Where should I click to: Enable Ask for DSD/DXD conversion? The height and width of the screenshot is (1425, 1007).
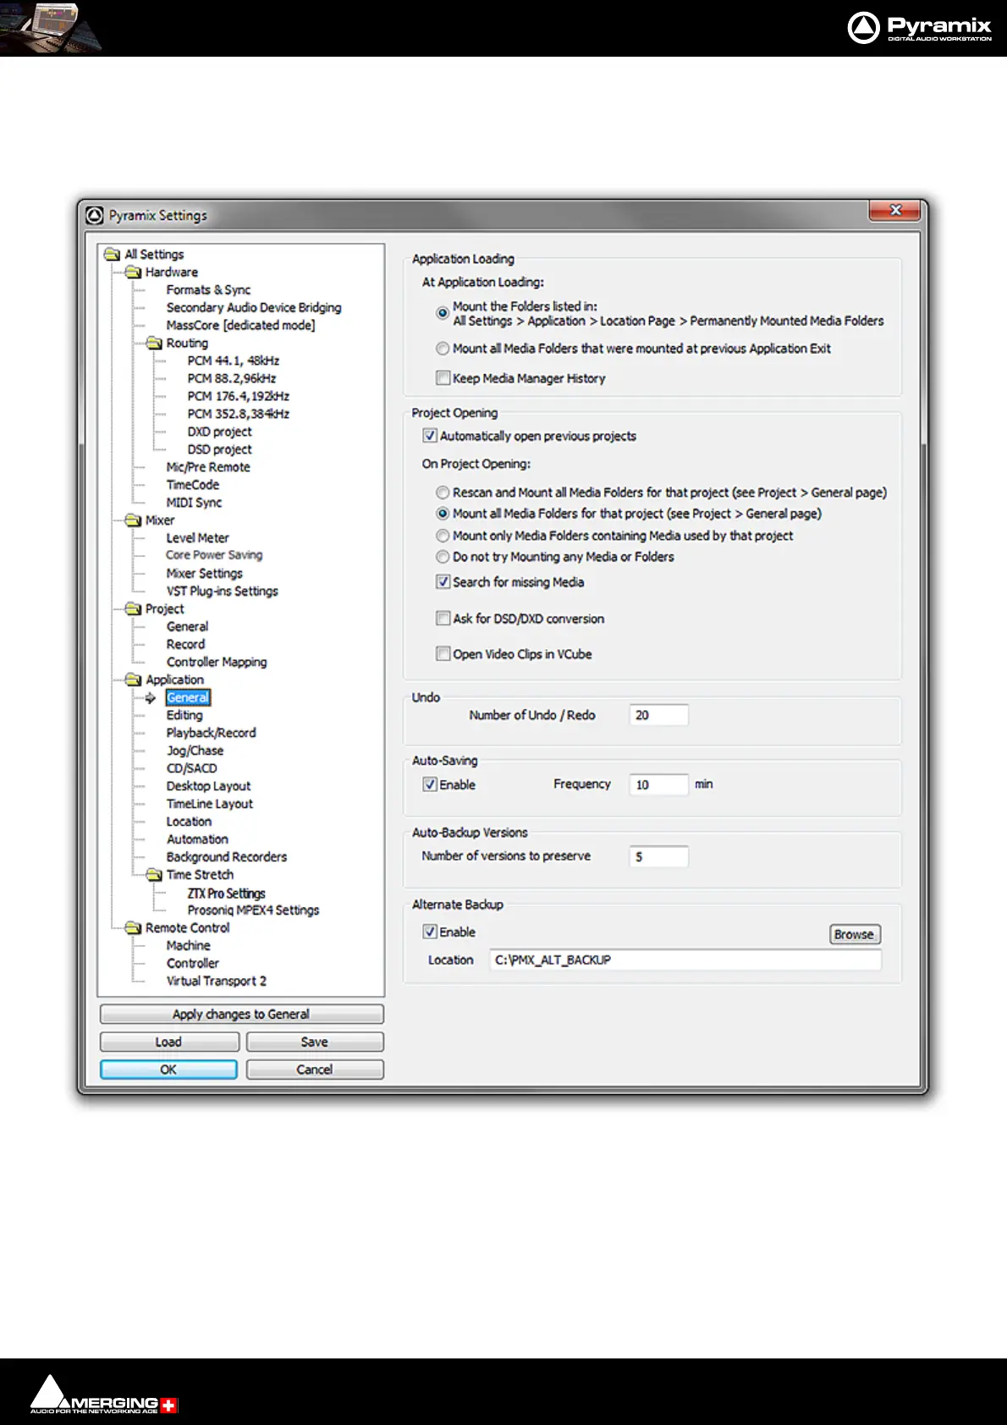tap(443, 619)
